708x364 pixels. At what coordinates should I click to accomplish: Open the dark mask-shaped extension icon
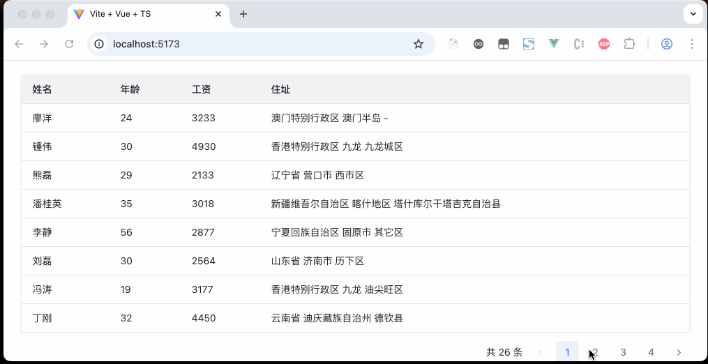pos(504,44)
